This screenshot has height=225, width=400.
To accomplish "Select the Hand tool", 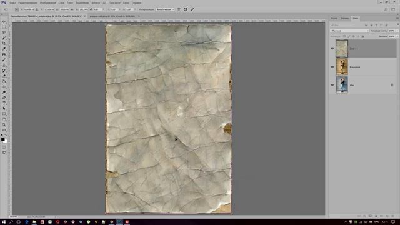I will [x=4, y=119].
